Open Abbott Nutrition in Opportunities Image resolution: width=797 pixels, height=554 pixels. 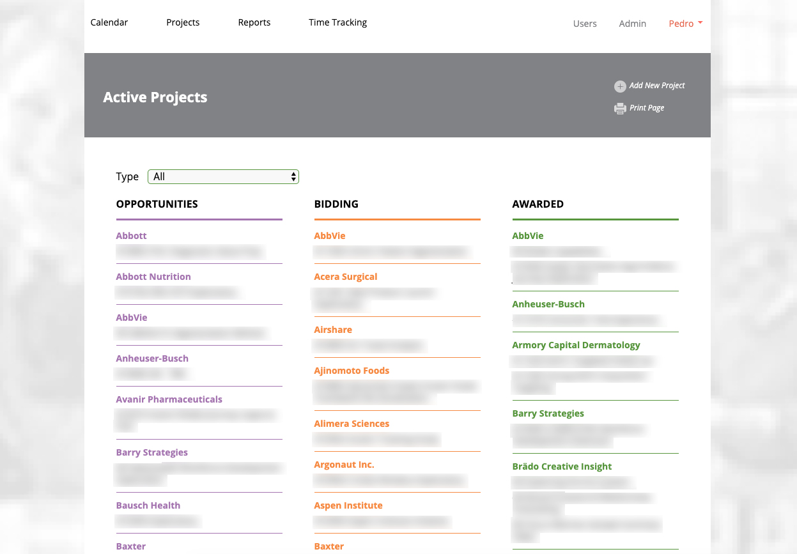[x=153, y=277]
